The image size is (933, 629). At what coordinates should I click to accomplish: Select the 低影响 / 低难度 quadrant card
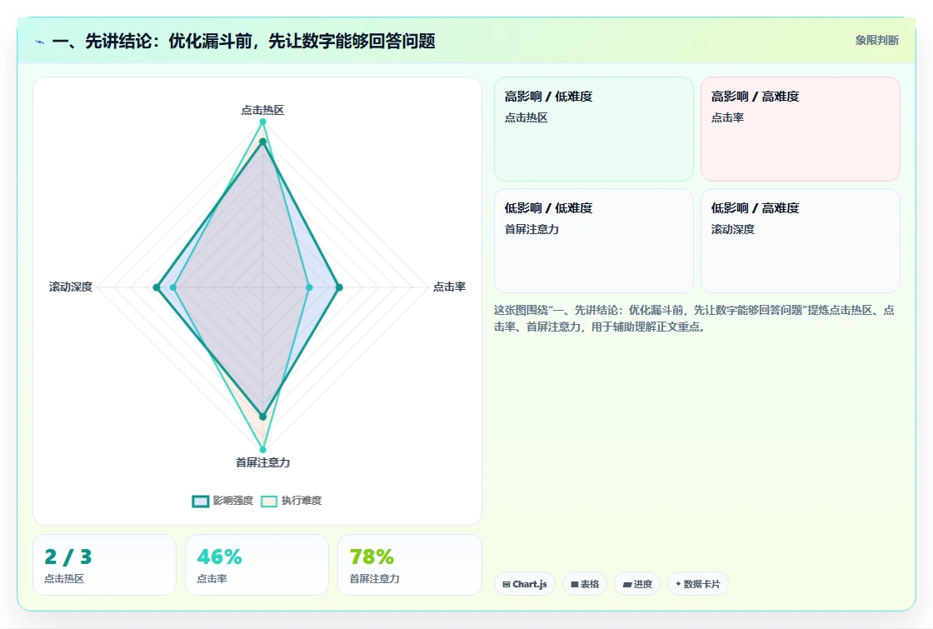pyautogui.click(x=594, y=241)
